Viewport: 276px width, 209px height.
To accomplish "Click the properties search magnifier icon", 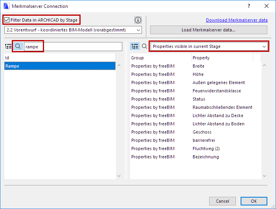I will (144, 46).
